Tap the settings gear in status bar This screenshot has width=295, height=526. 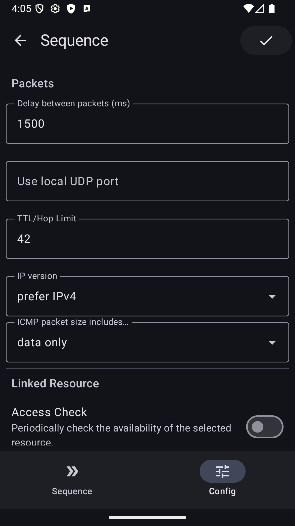55,9
